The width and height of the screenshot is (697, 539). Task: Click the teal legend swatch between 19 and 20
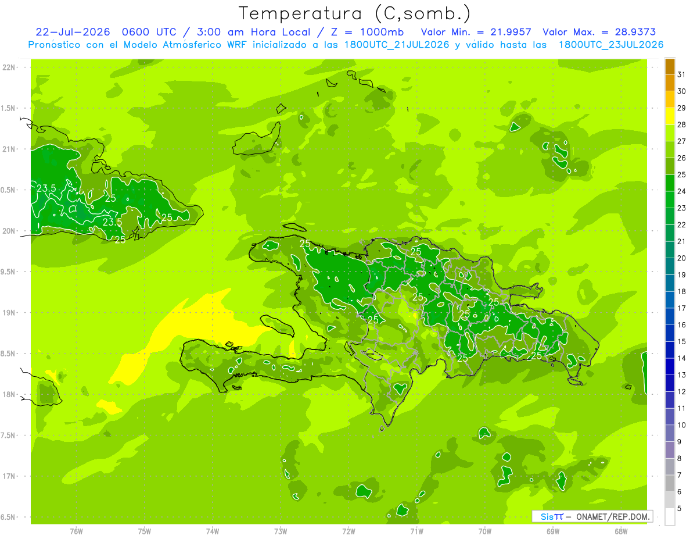670,267
